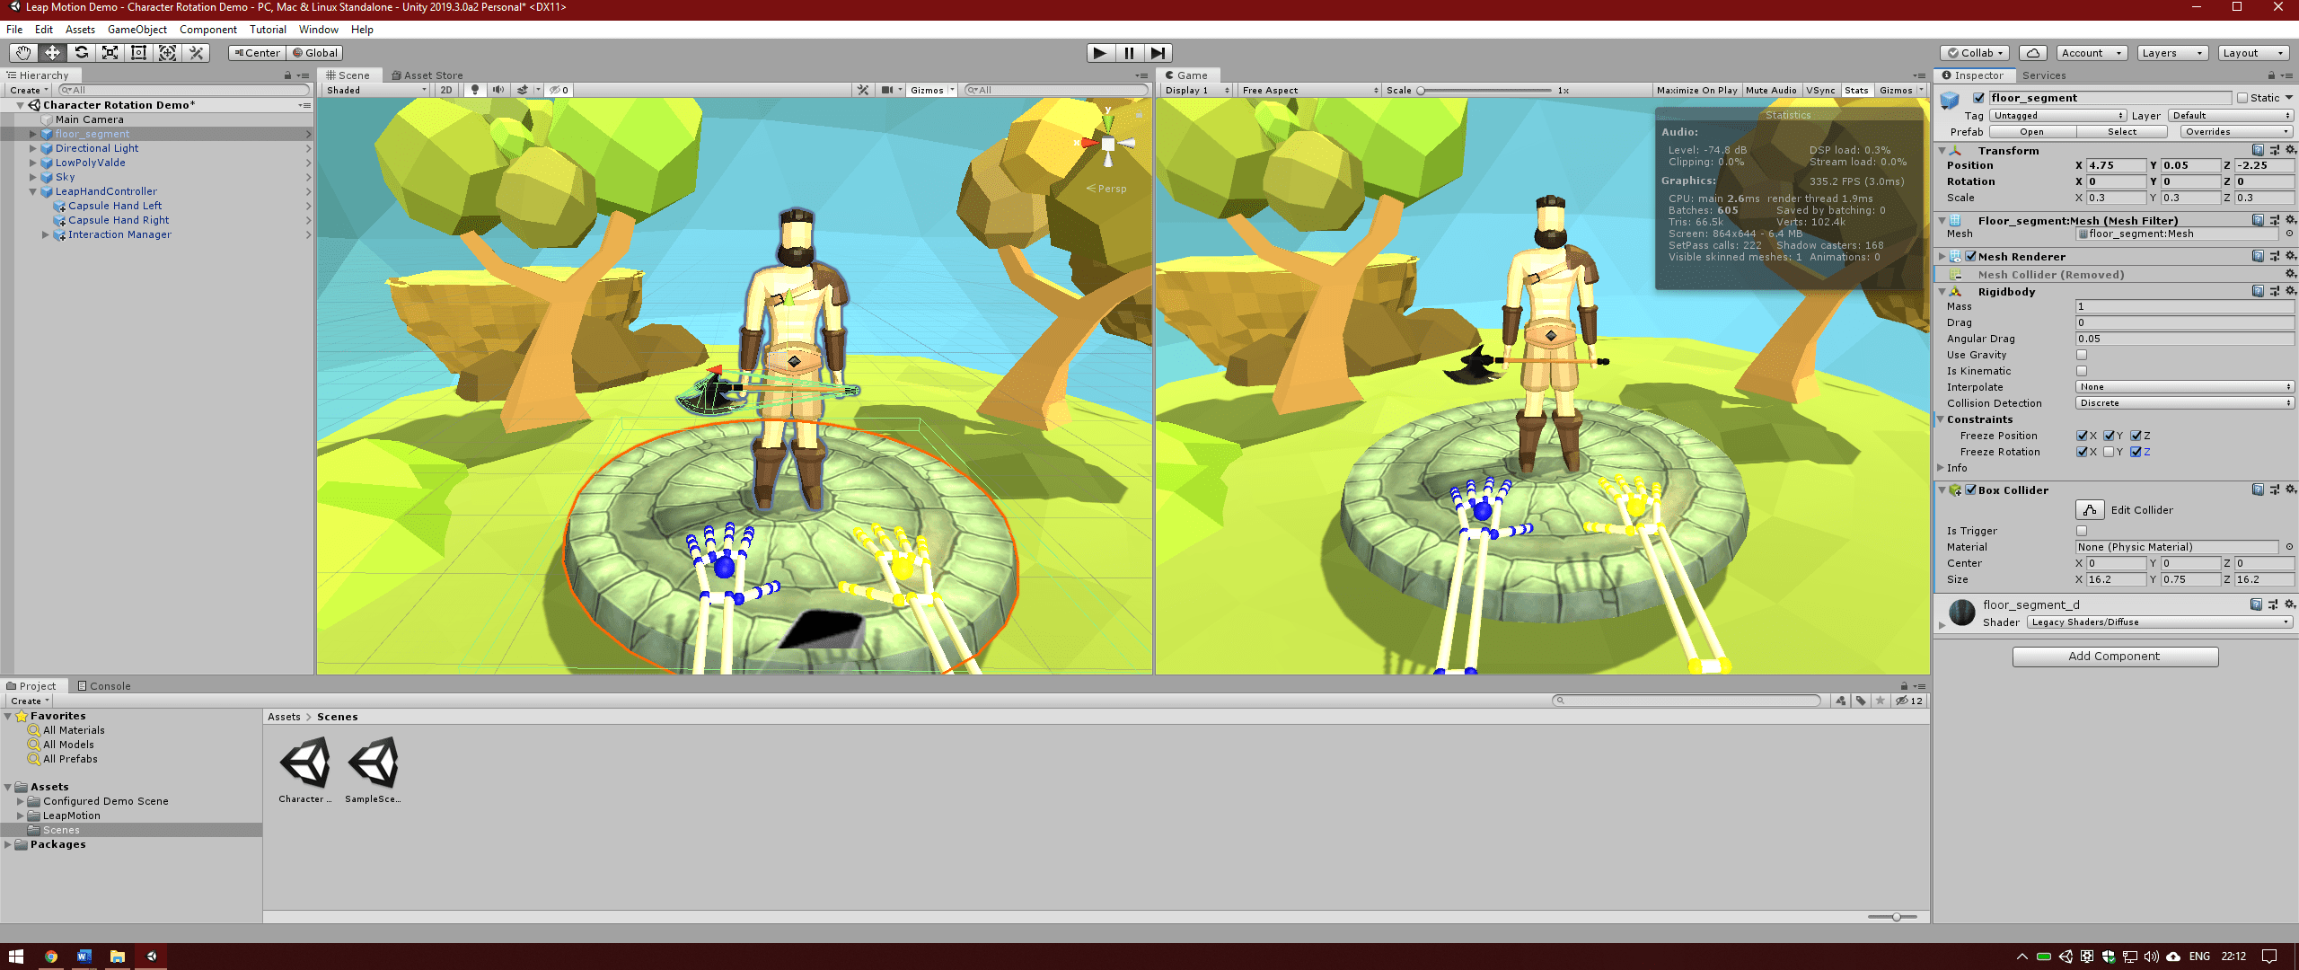Image resolution: width=2299 pixels, height=970 pixels.
Task: Toggle Mute Audio button
Action: 1771,90
